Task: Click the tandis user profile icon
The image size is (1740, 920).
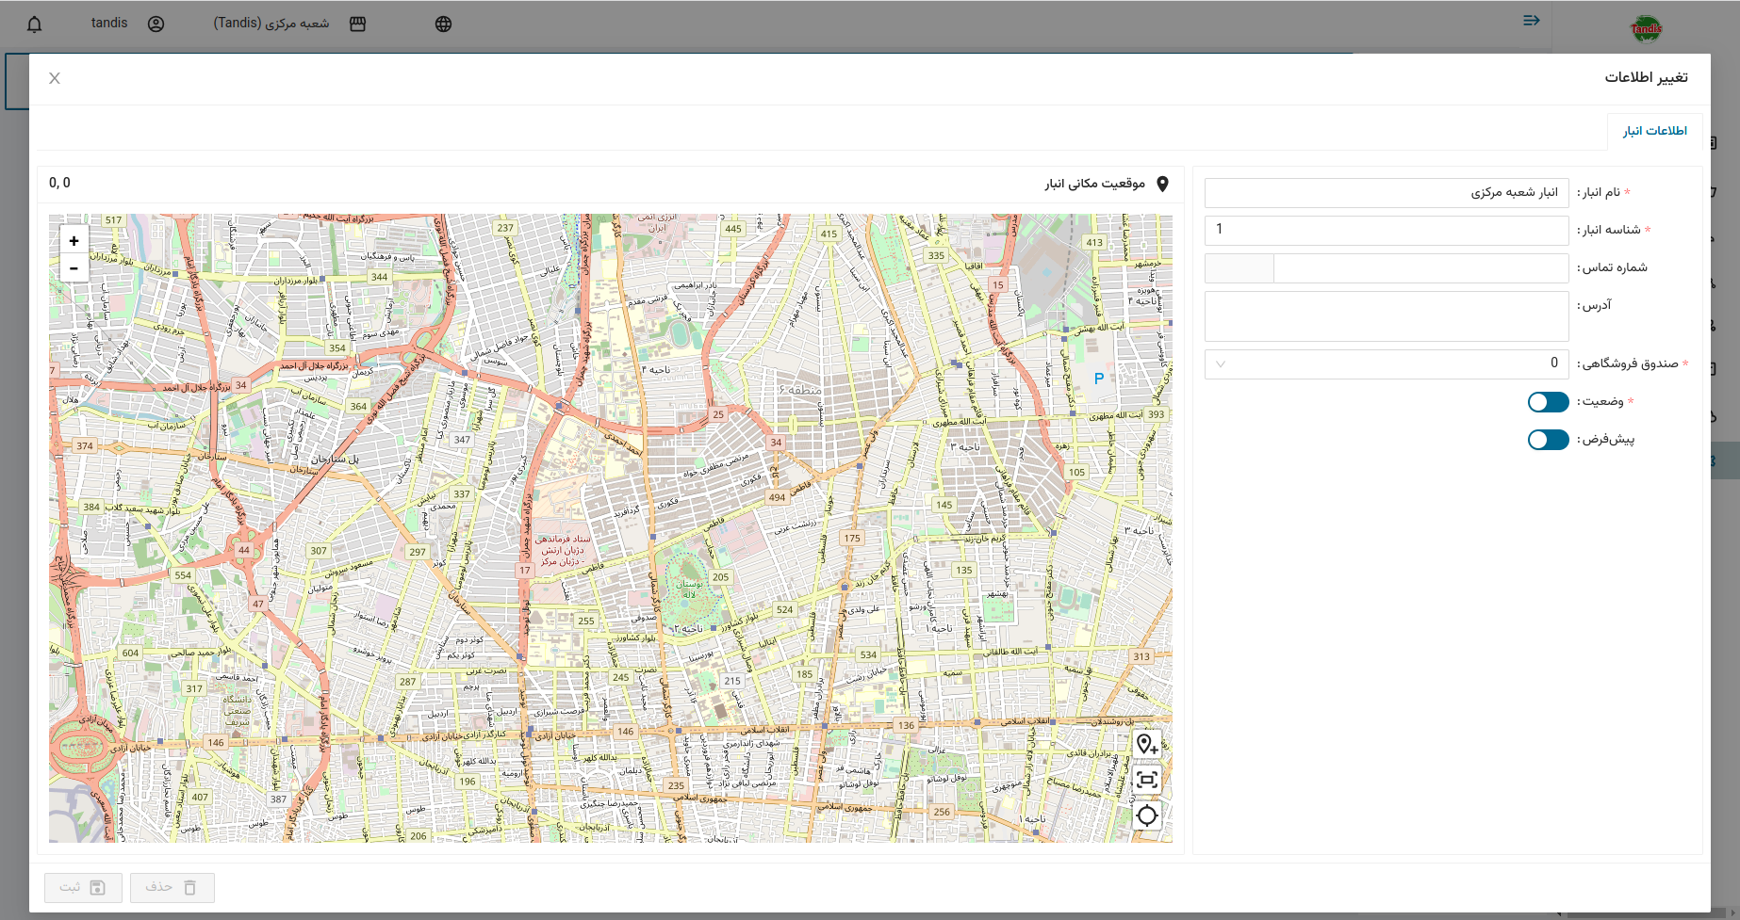Action: pyautogui.click(x=156, y=24)
